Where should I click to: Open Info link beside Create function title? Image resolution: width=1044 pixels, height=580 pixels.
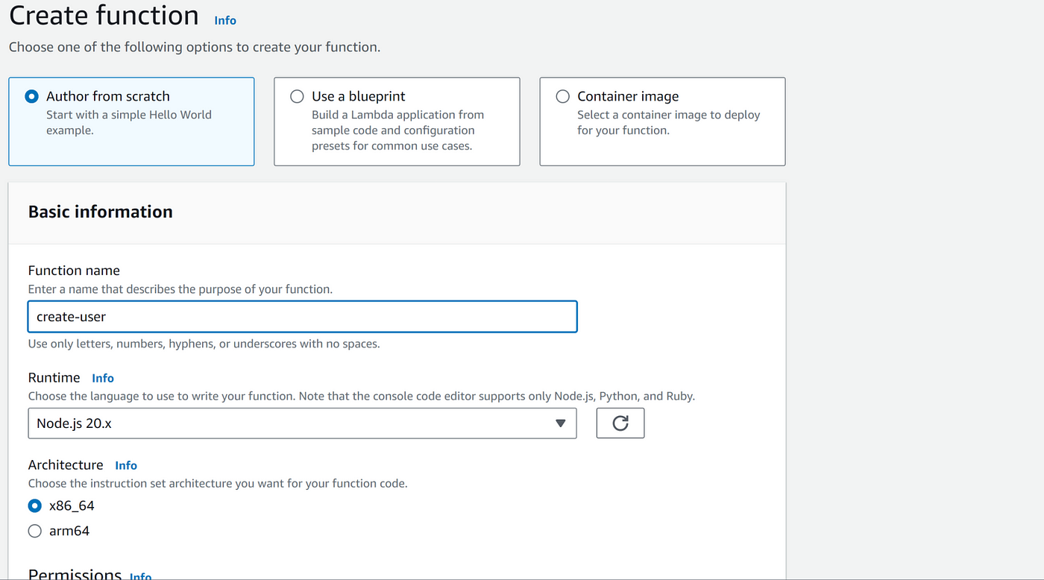tap(225, 20)
